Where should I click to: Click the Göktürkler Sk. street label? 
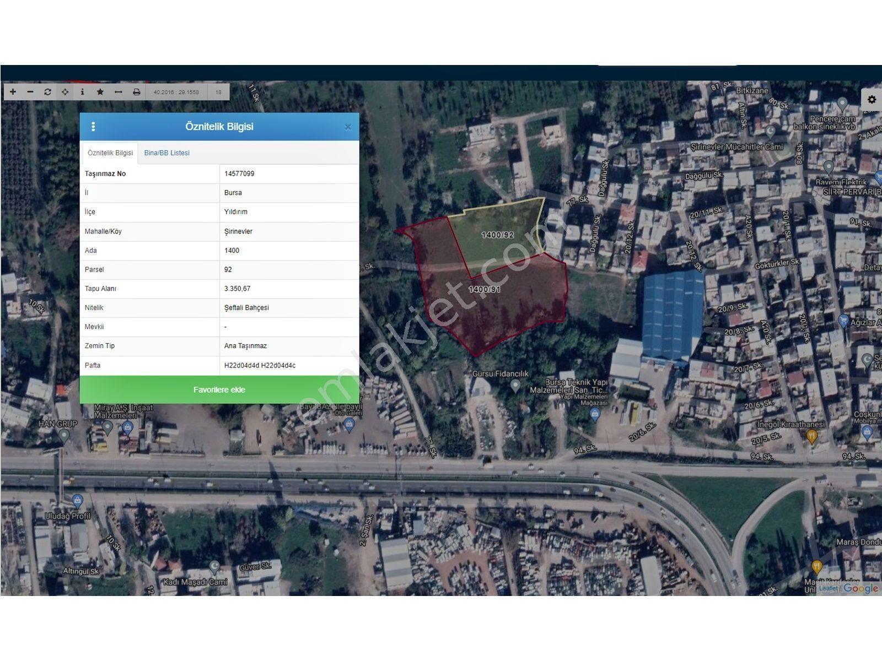pyautogui.click(x=777, y=264)
